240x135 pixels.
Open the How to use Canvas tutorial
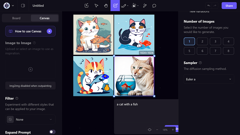[30, 31]
